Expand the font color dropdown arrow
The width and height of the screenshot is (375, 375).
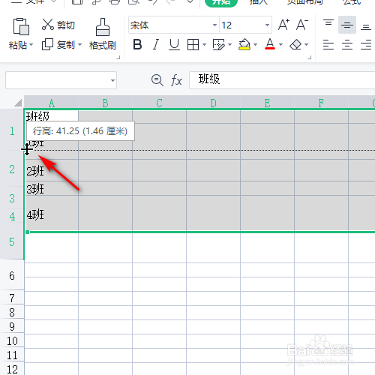[280, 45]
